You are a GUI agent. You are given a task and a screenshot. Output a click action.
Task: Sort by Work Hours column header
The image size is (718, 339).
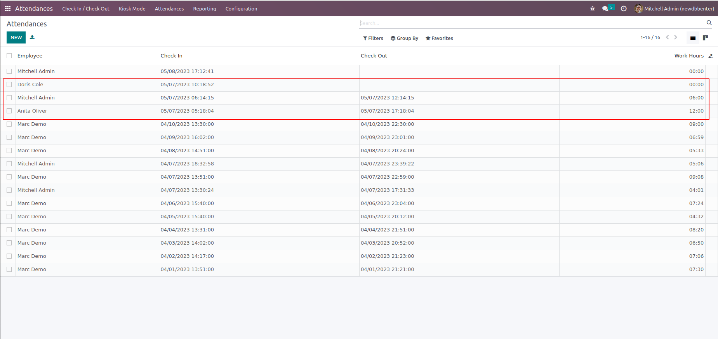tap(689, 56)
